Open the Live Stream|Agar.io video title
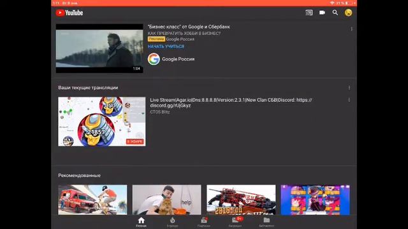408x229 pixels. (231, 102)
